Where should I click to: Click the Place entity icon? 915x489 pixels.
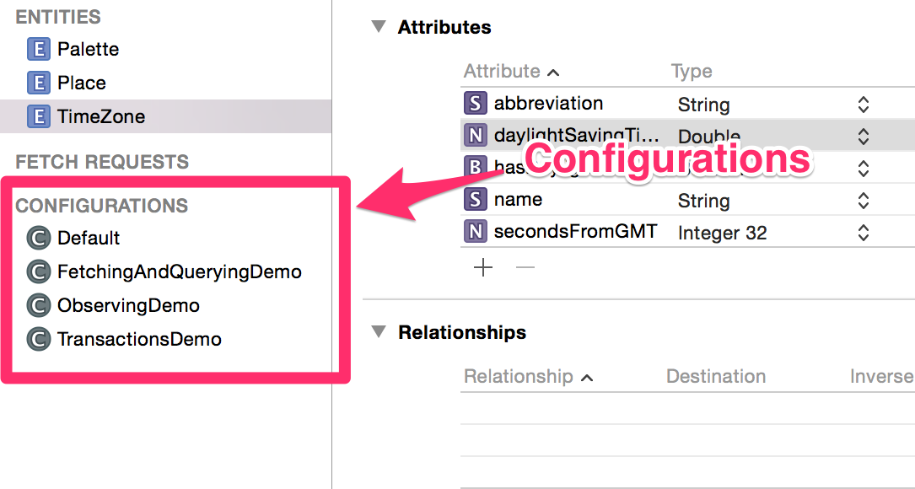[38, 83]
